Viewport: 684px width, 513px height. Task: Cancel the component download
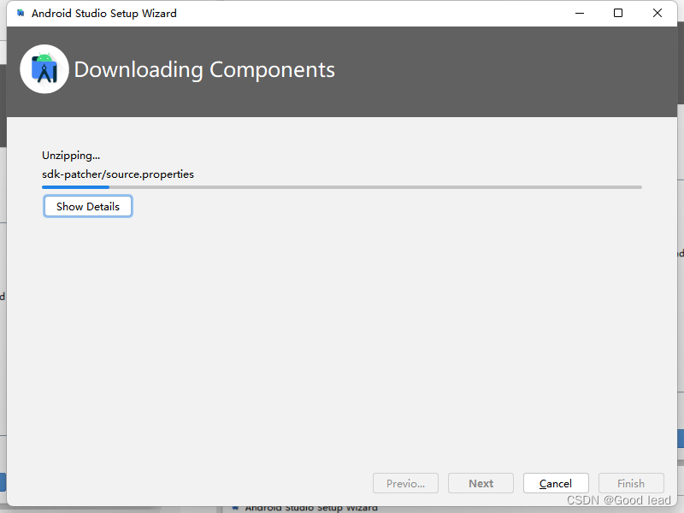pyautogui.click(x=556, y=483)
